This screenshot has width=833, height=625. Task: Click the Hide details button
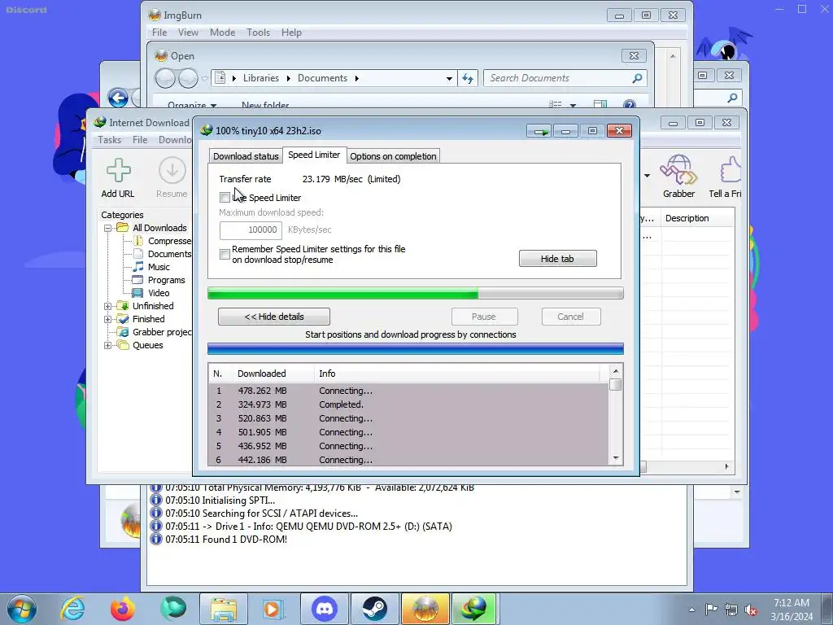pos(274,317)
